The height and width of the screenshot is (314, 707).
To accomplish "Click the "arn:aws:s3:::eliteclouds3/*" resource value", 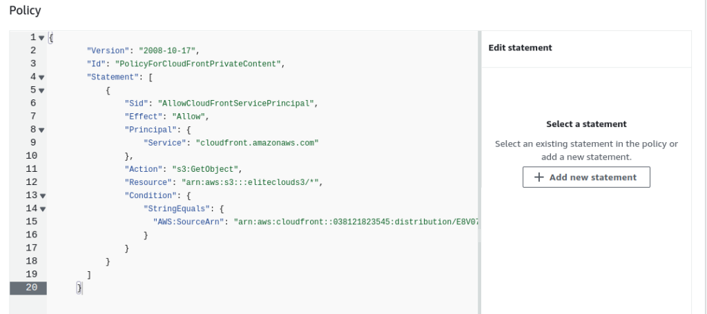I will (250, 182).
